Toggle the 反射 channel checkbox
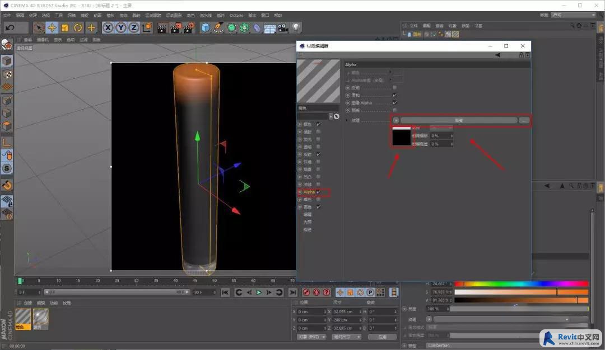This screenshot has height=350, width=605. (318, 154)
